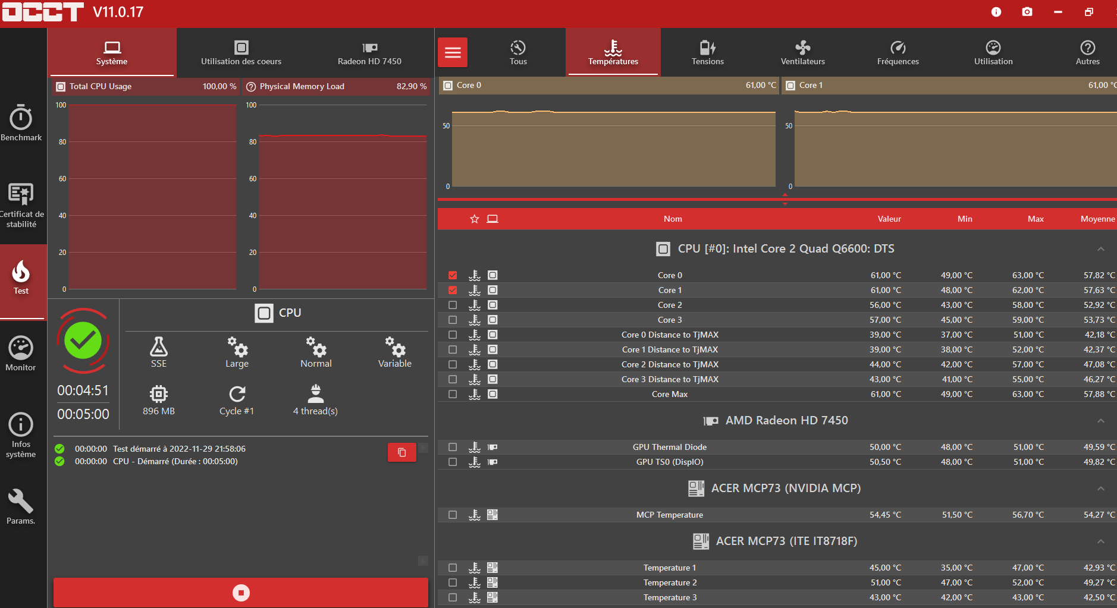Click the Variable load setting
The height and width of the screenshot is (608, 1117).
[395, 352]
